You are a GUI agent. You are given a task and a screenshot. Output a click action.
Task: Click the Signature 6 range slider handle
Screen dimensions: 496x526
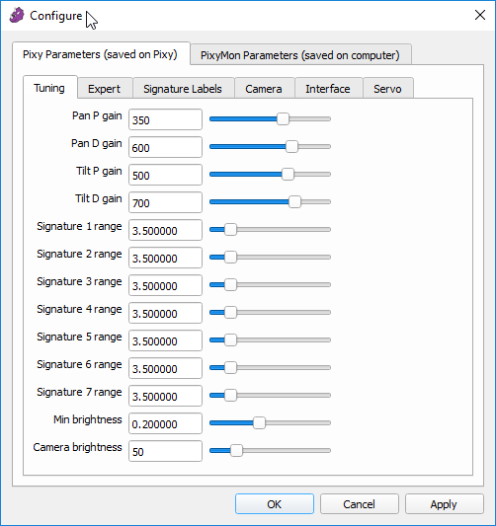[230, 367]
